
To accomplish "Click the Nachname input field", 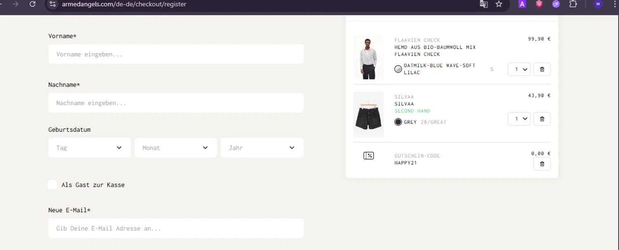I will pos(176,103).
